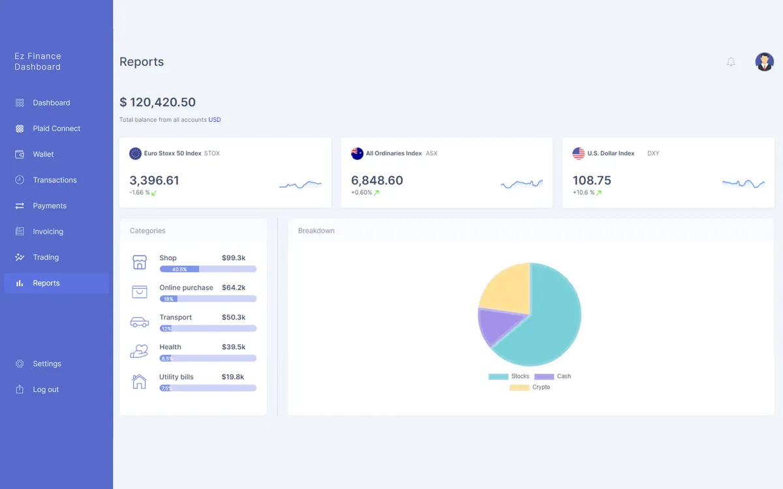
Task: Click the Ez Finance Dashboard title
Action: click(38, 61)
